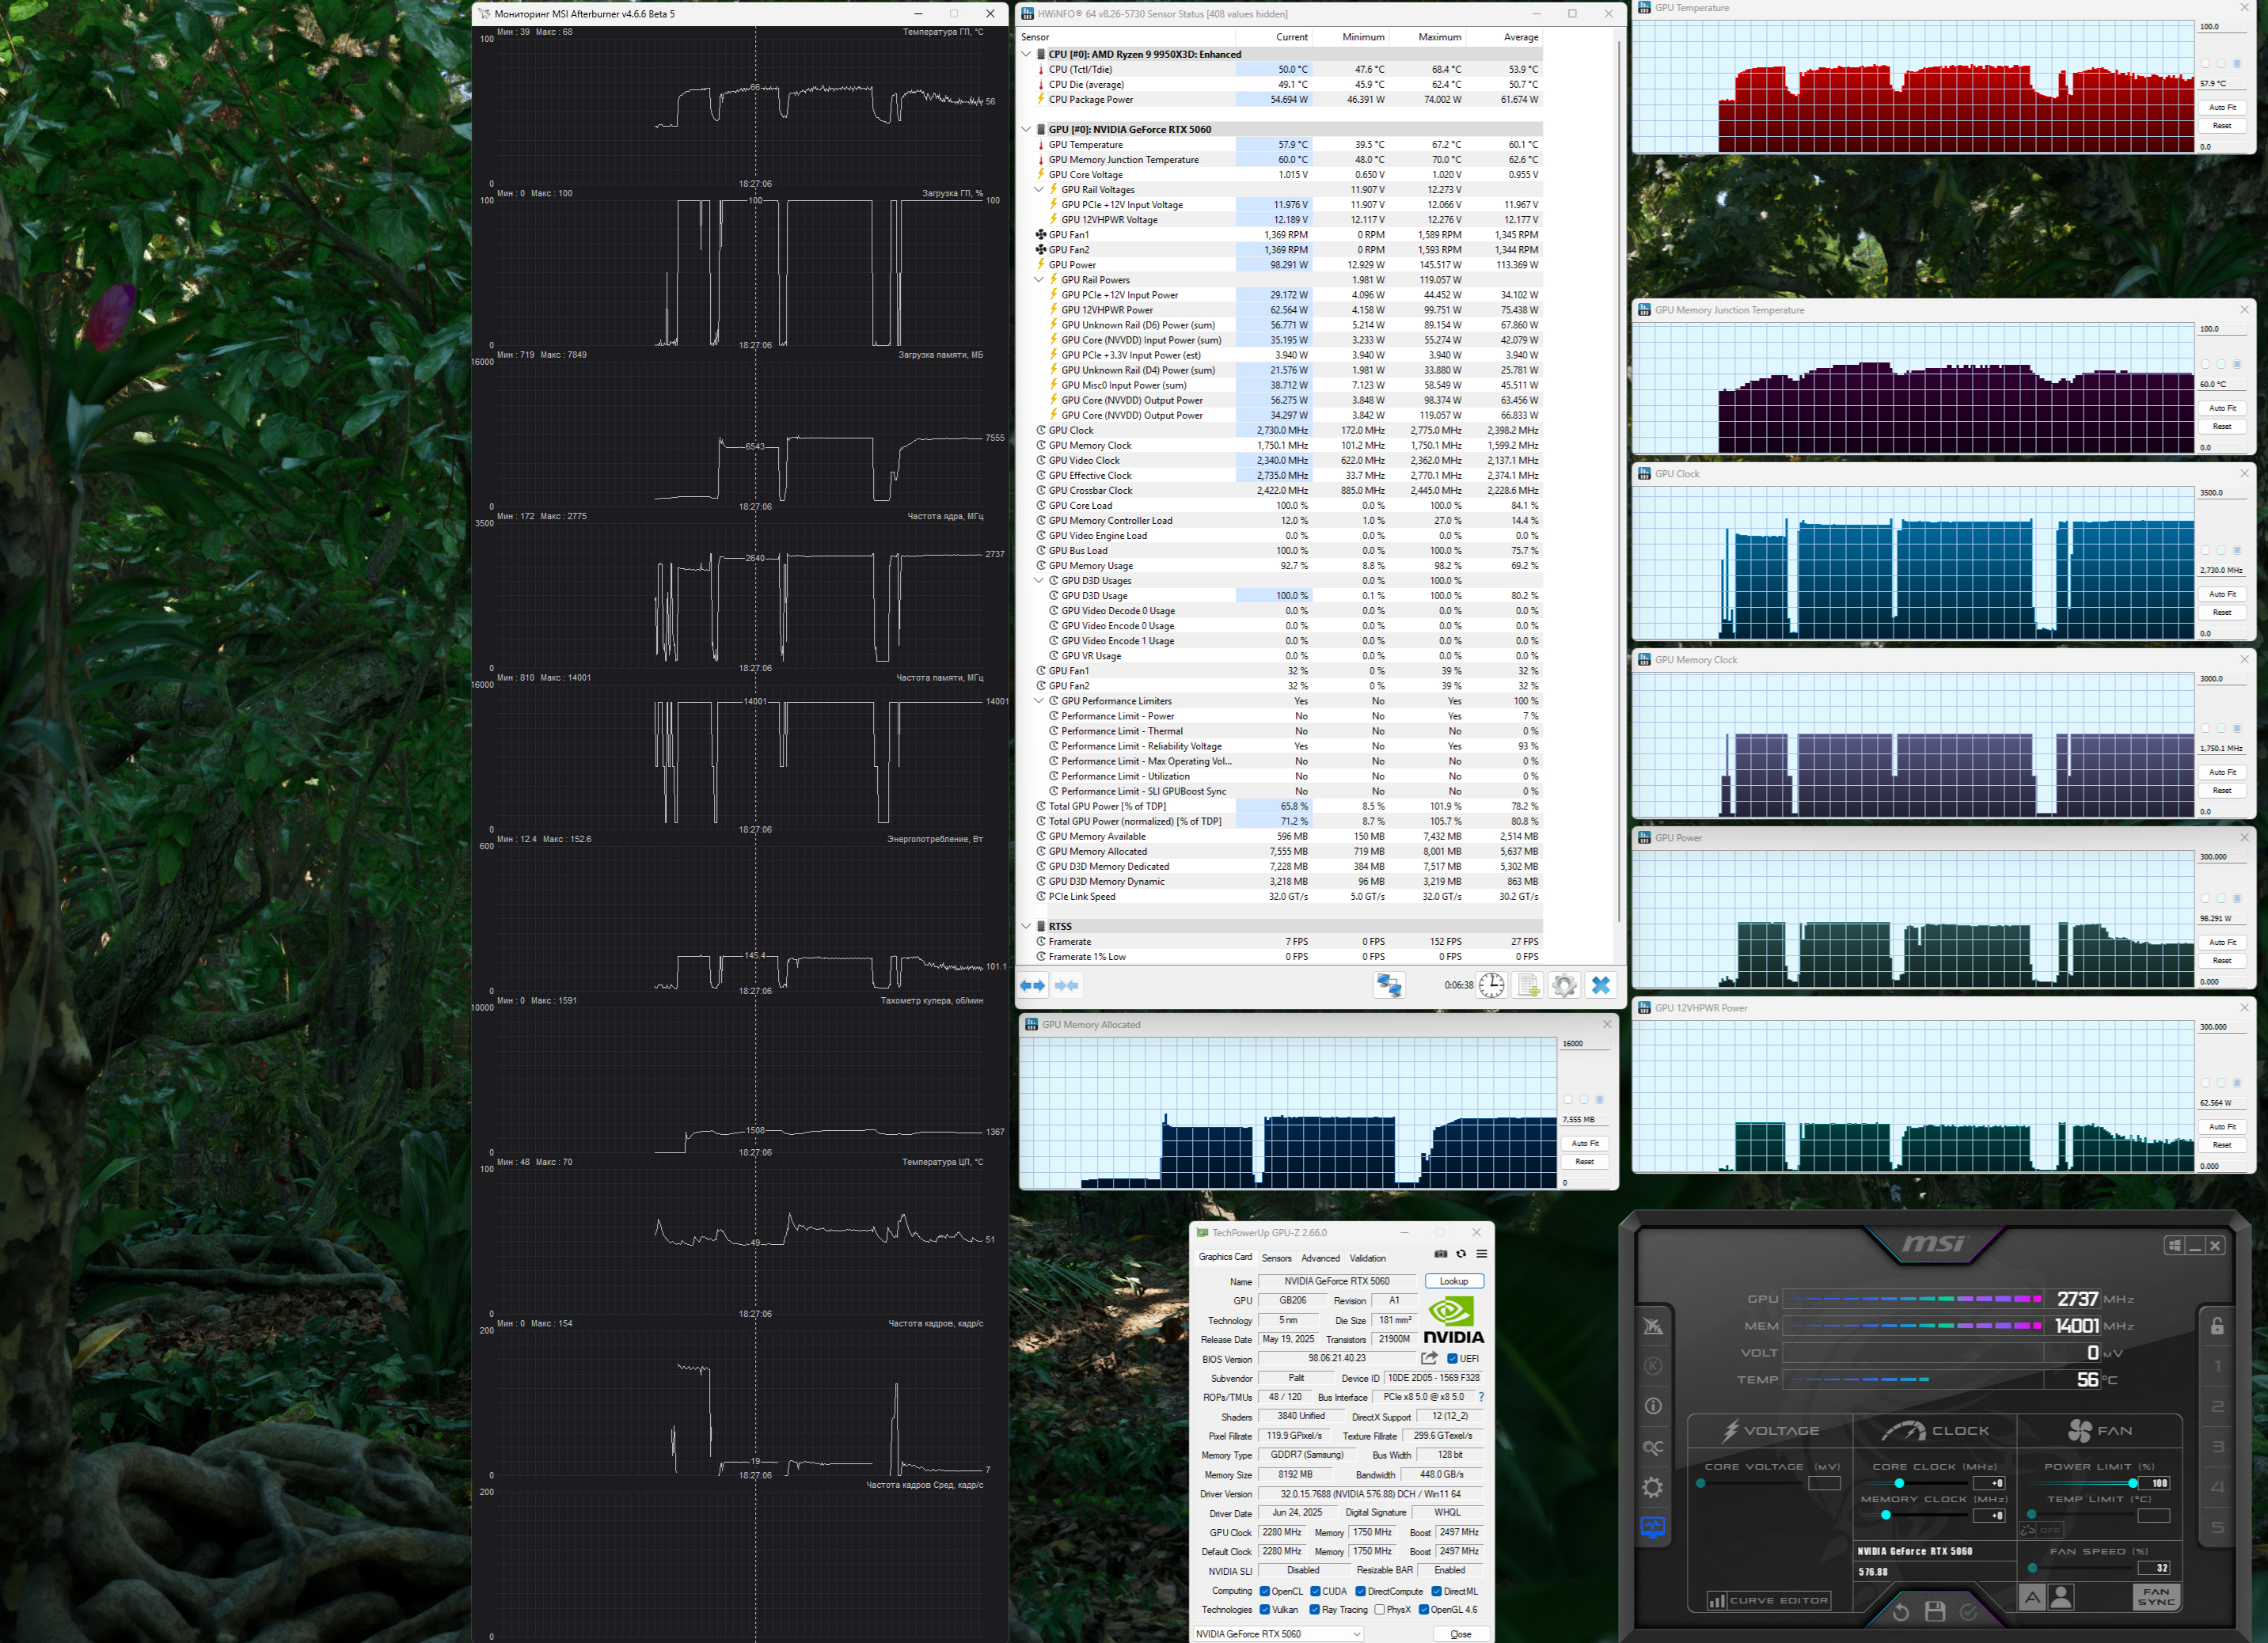Screen dimensions: 2268x1643
Task: Toggle the PhysX checkbox in GPU-Z
Action: point(1380,1609)
